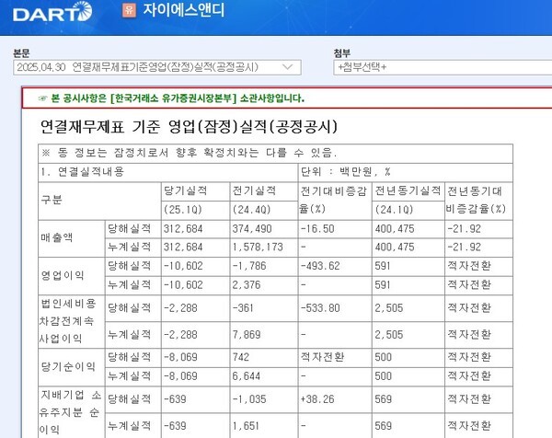Click the 전년동기실적 column header

point(408,191)
